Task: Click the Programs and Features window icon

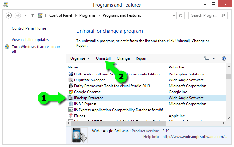Action: coord(5,5)
